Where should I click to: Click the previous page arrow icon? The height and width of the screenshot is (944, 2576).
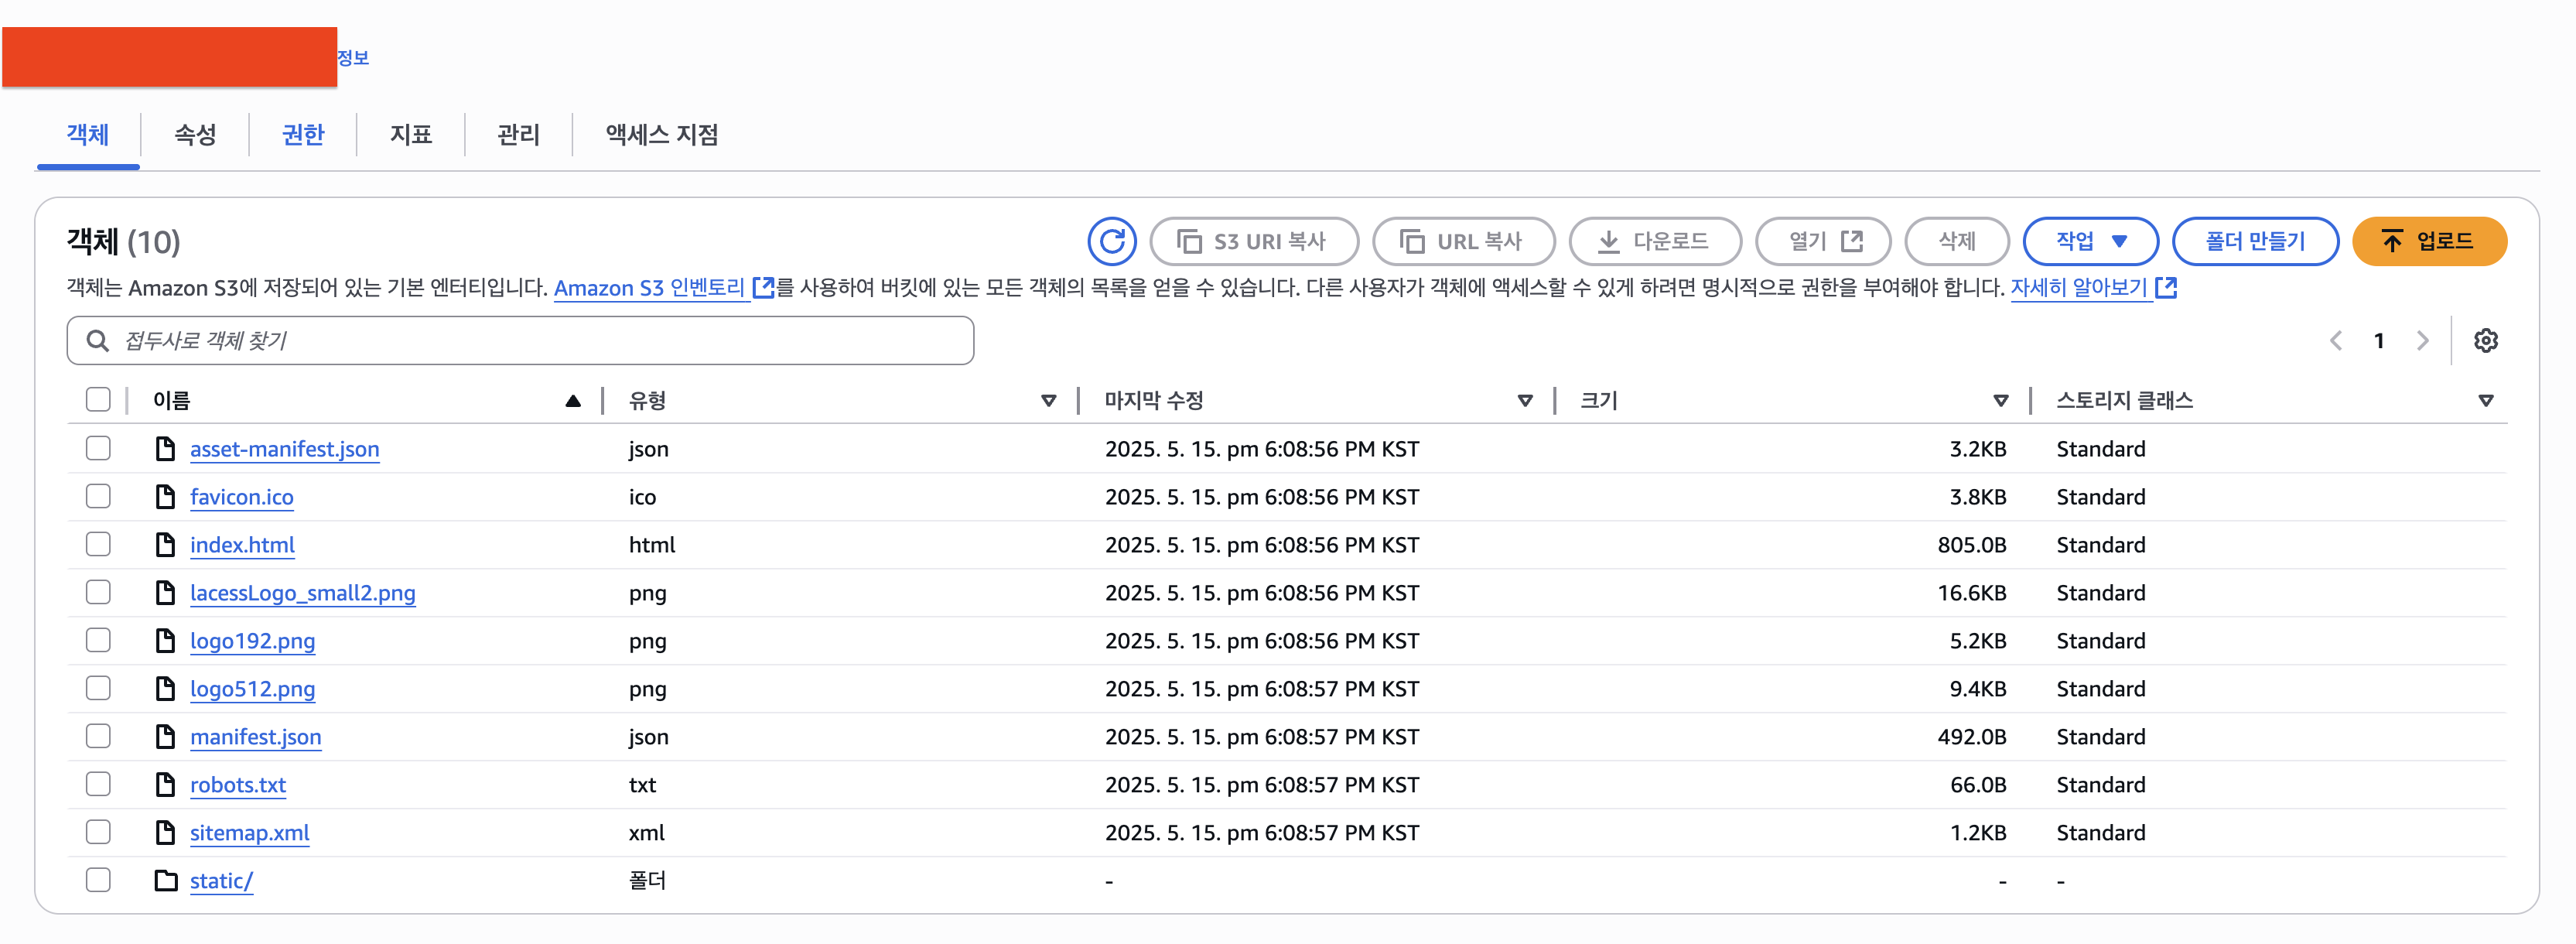point(2335,341)
